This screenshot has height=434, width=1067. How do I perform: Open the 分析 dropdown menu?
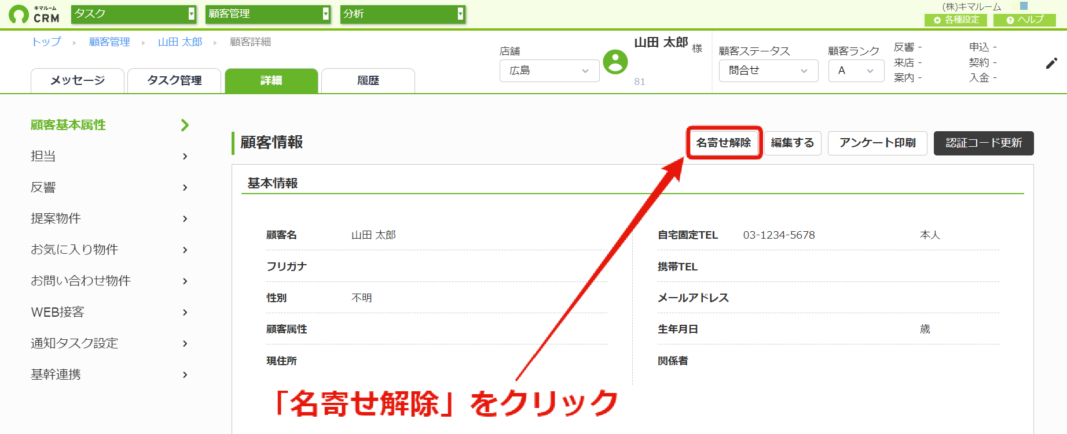pyautogui.click(x=402, y=14)
